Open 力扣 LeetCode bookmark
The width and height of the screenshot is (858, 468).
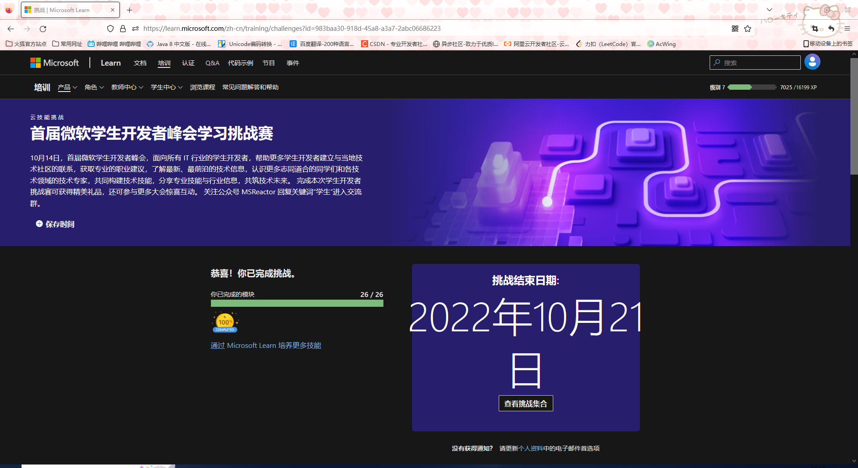[x=608, y=44]
